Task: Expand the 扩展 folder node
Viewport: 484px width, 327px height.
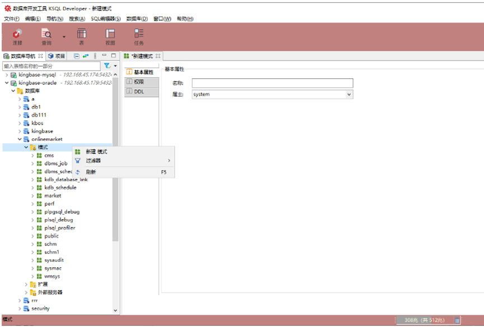Action: tap(26, 284)
